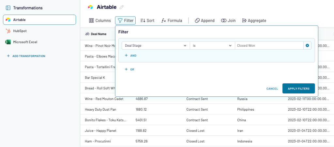The image size is (334, 147).
Task: Click the Transformations sidebar heading
Action: pos(28,8)
